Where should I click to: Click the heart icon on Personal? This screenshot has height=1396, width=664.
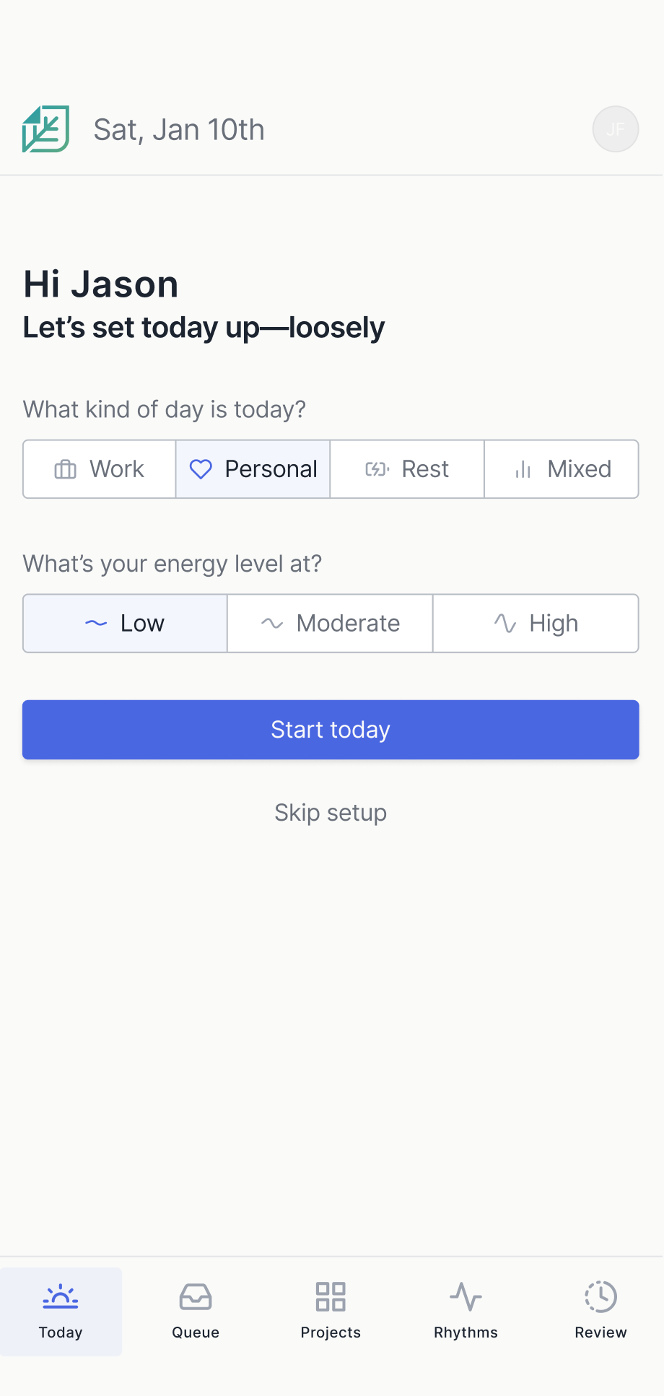(x=201, y=469)
